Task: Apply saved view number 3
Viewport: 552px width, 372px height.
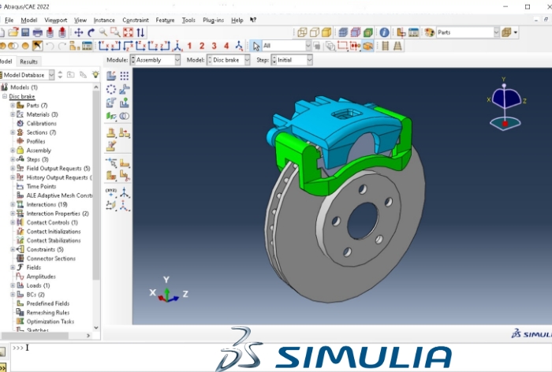Action: 214,46
